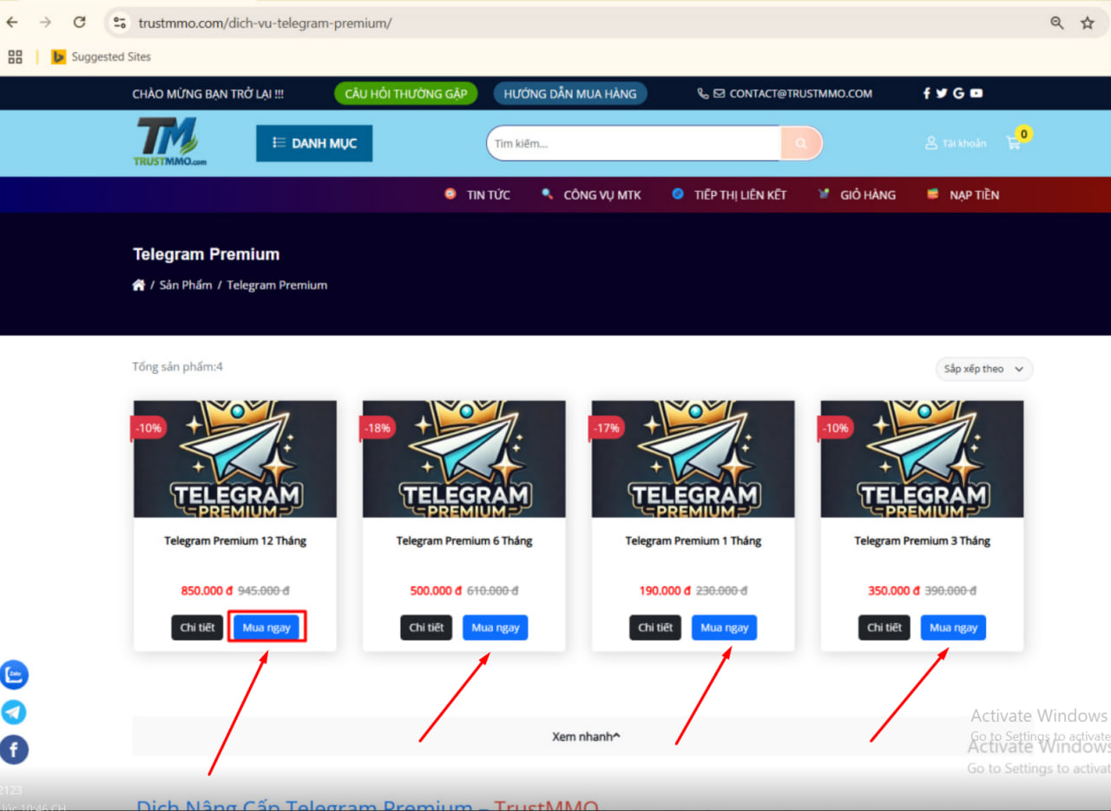Screen dimensions: 1111x811
Task: Open the NẠP TIỀN menu item
Action: pyautogui.click(x=963, y=195)
